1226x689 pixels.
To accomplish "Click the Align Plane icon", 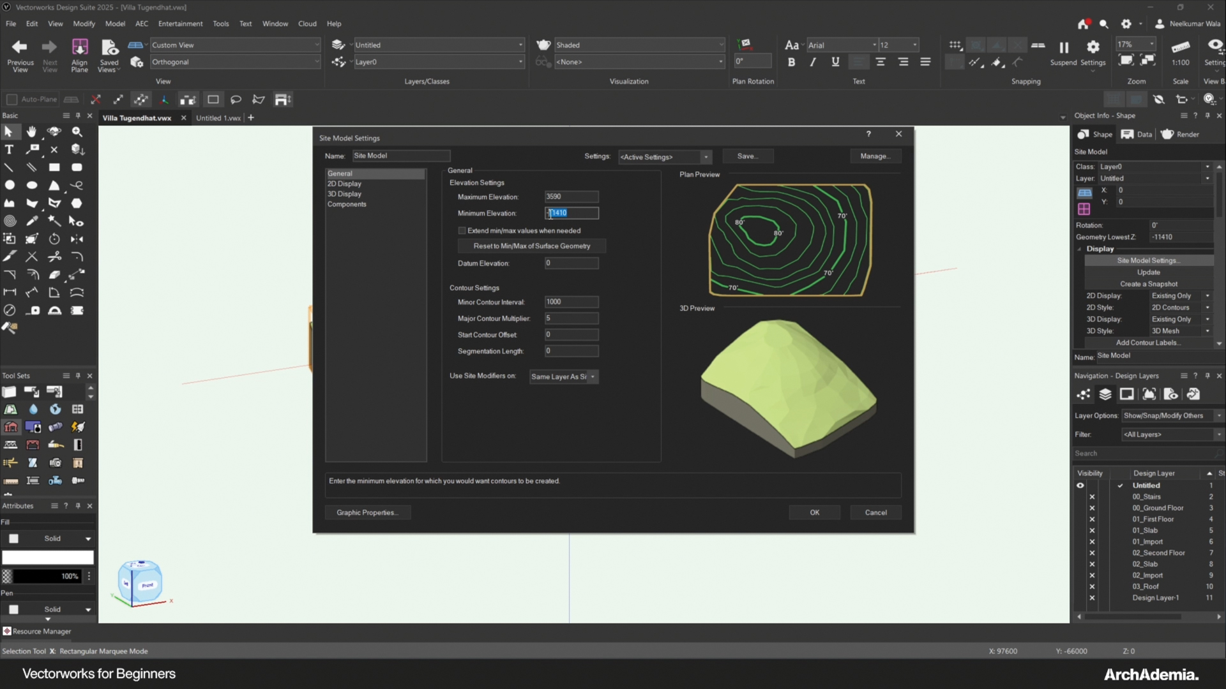I will (x=79, y=47).
